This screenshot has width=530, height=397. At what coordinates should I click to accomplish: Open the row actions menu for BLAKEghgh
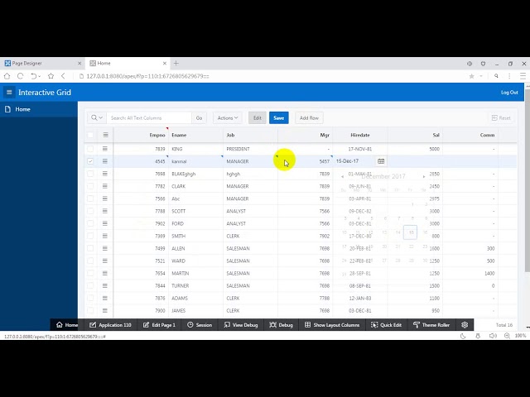105,174
